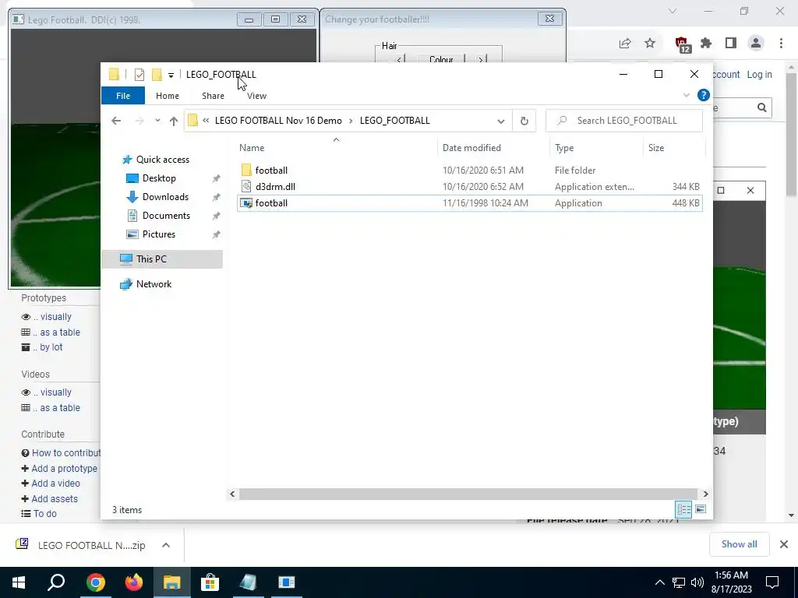Viewport: 798px width, 598px height.
Task: Open Customize Quick Access Toolbar dropdown
Action: click(x=171, y=76)
